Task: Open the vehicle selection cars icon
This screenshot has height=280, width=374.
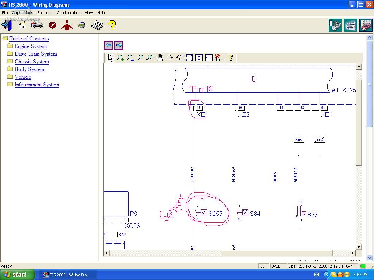Action: pos(37,25)
